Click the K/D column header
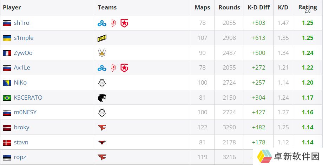This screenshot has width=323, height=165. click(283, 7)
